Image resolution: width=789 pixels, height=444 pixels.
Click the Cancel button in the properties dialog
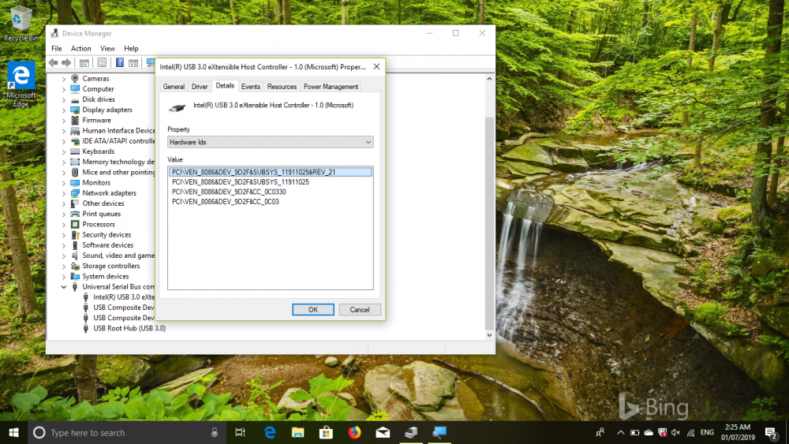pyautogui.click(x=359, y=310)
